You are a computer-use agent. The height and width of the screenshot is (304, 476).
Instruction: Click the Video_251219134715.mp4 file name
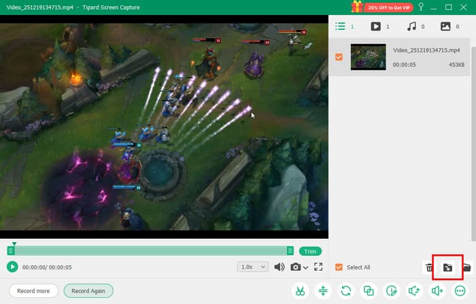coord(426,50)
